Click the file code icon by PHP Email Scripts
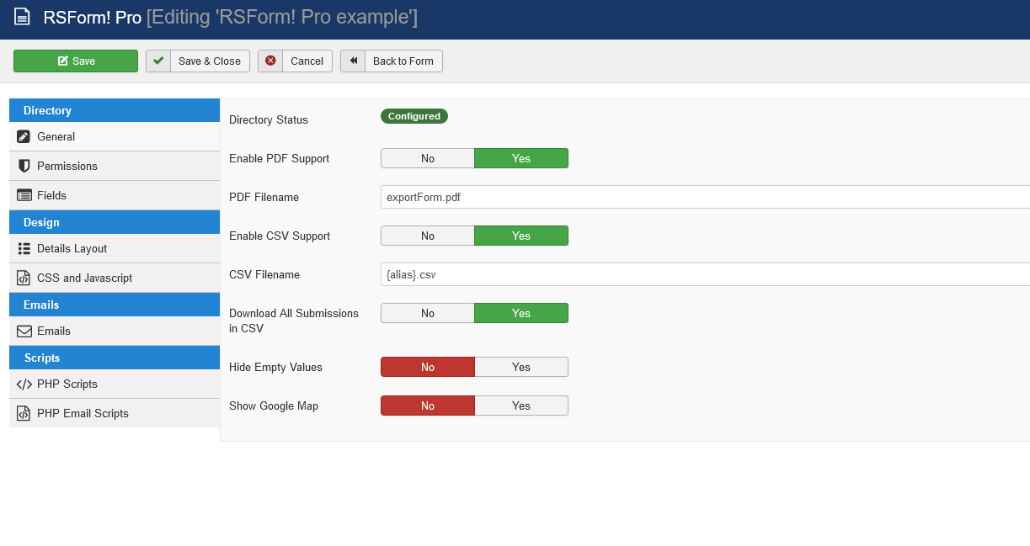The width and height of the screenshot is (1030, 546). click(24, 413)
